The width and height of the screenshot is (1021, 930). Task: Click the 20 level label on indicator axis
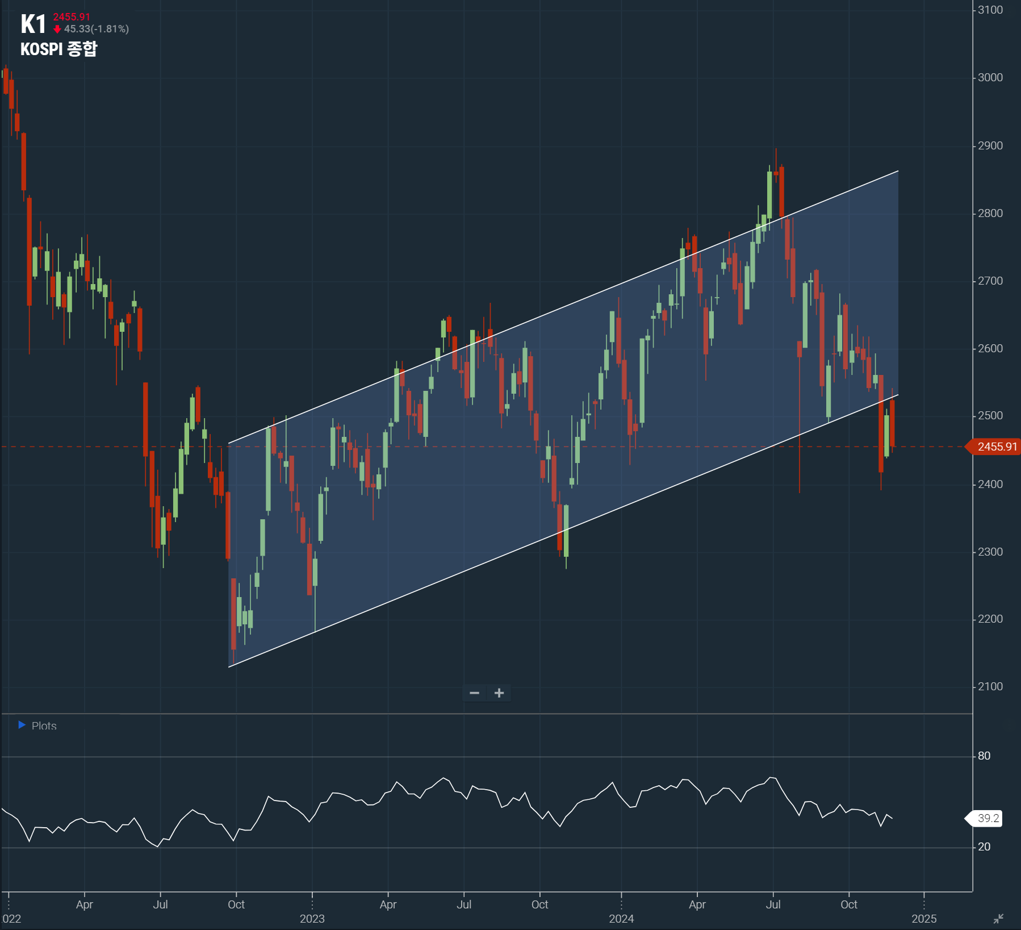[984, 847]
